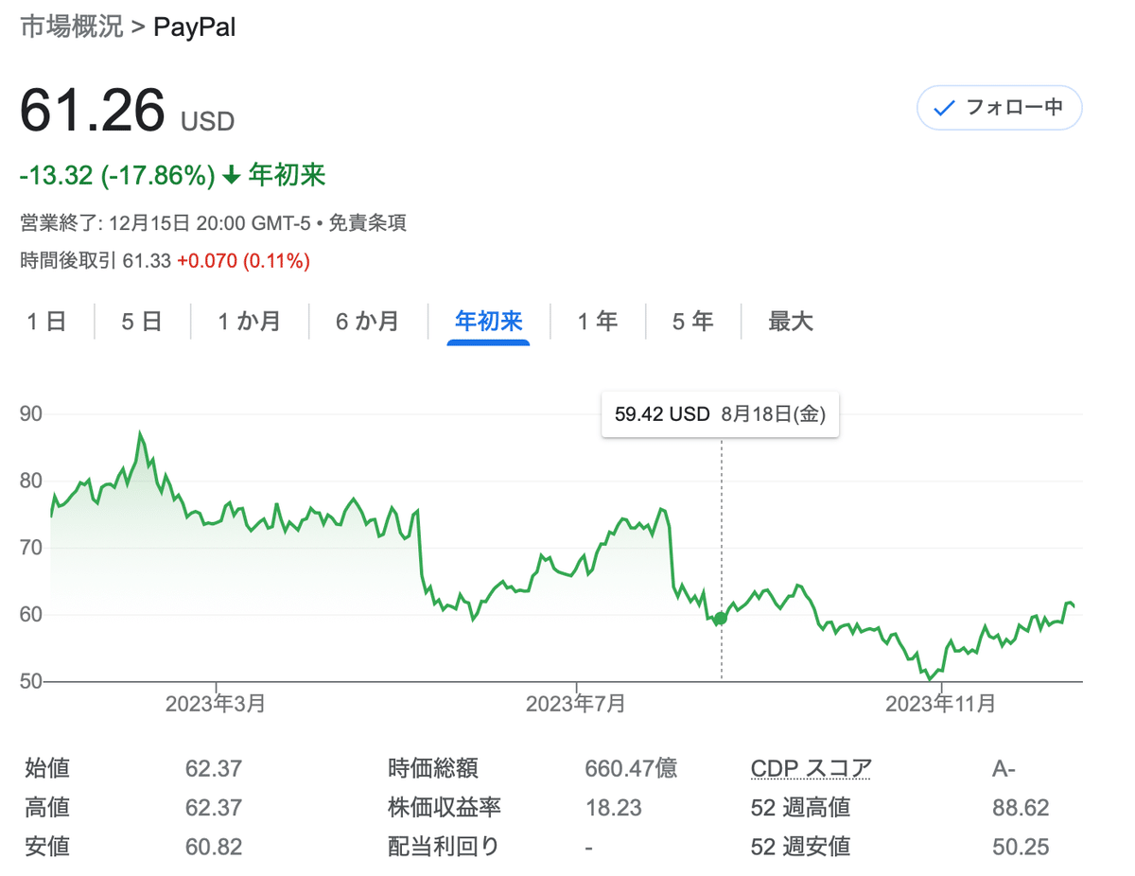Viewport: 1135px width, 876px height.
Task: View the 1年 stock chart
Action: tap(598, 322)
